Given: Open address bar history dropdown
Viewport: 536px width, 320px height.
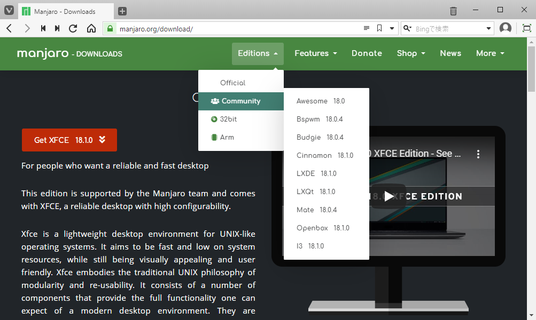Looking at the screenshot, I should click(392, 28).
